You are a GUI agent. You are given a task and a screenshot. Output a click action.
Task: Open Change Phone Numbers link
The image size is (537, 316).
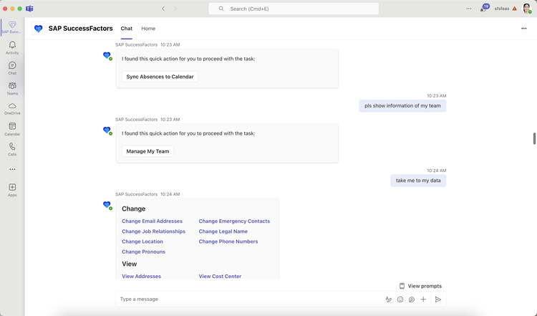[228, 241]
